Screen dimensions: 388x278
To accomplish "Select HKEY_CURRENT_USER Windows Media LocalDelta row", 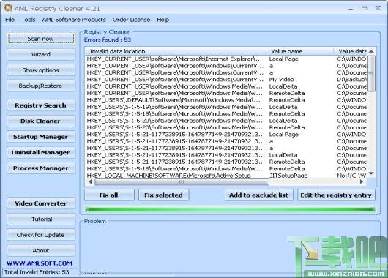I will click(226, 86).
